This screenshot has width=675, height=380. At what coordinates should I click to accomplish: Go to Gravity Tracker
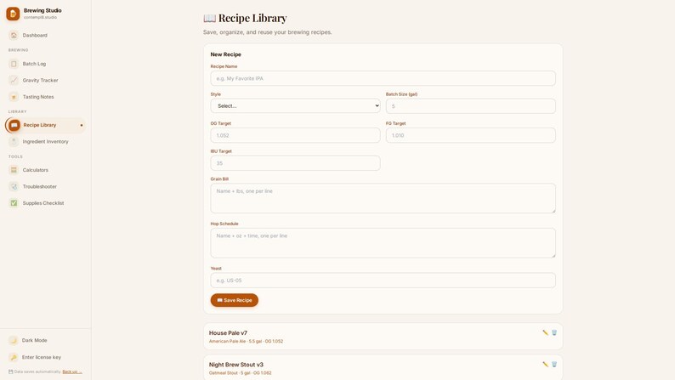coord(45,81)
